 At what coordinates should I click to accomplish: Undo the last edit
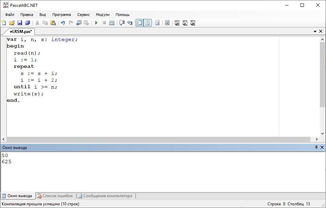(63, 23)
